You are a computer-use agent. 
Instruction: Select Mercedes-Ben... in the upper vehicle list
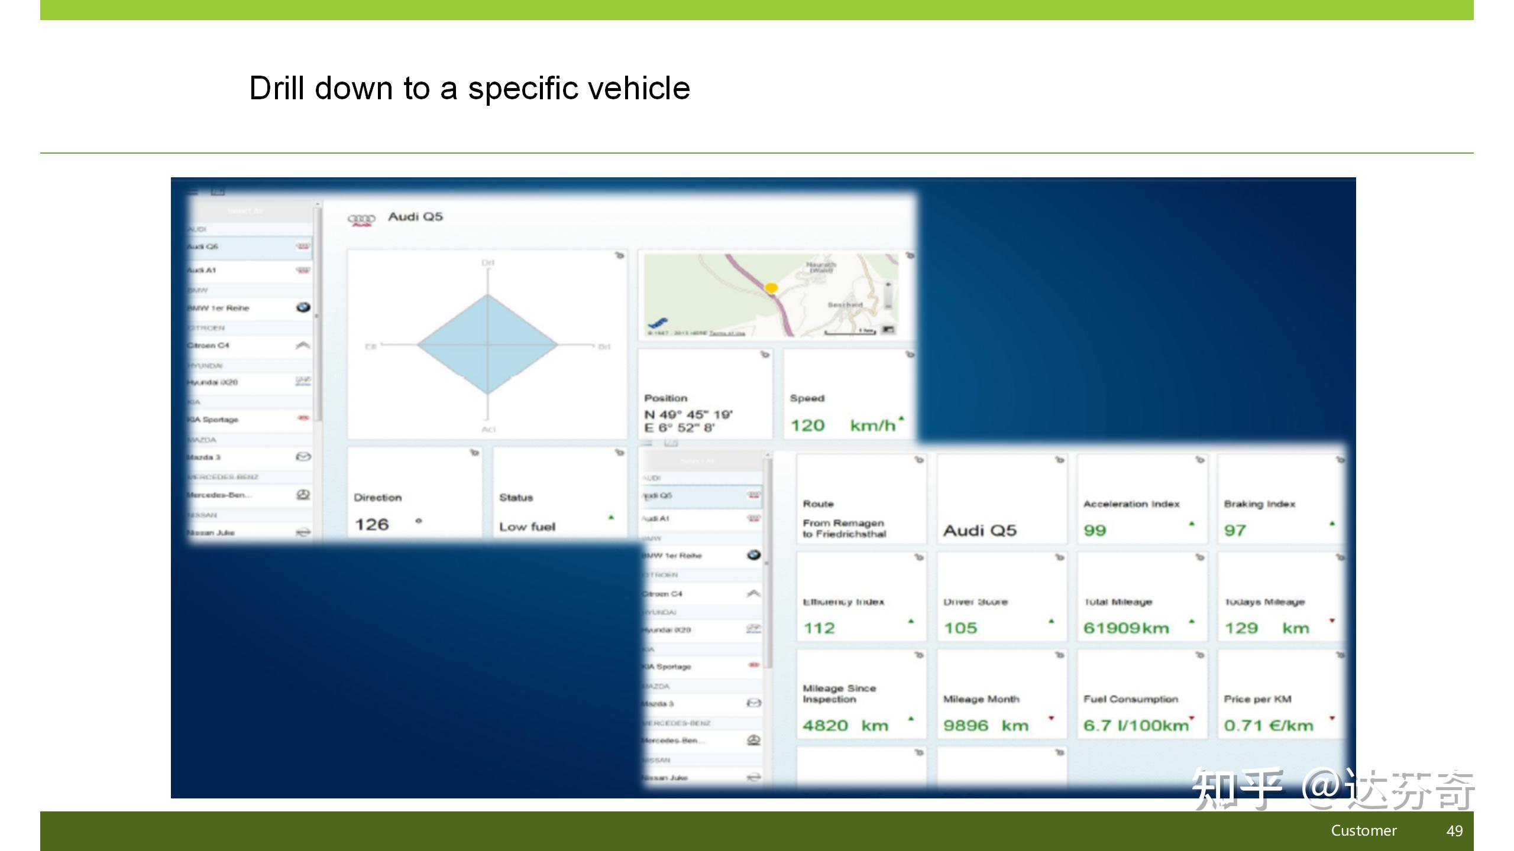[250, 495]
